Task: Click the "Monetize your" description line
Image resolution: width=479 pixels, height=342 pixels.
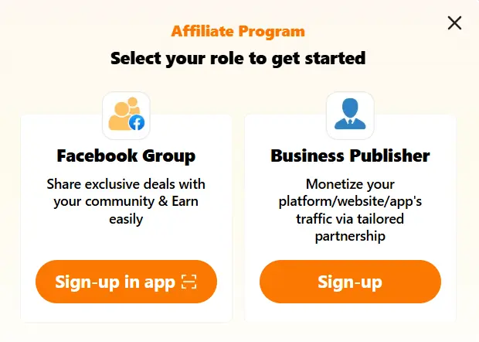Action: coord(350,184)
